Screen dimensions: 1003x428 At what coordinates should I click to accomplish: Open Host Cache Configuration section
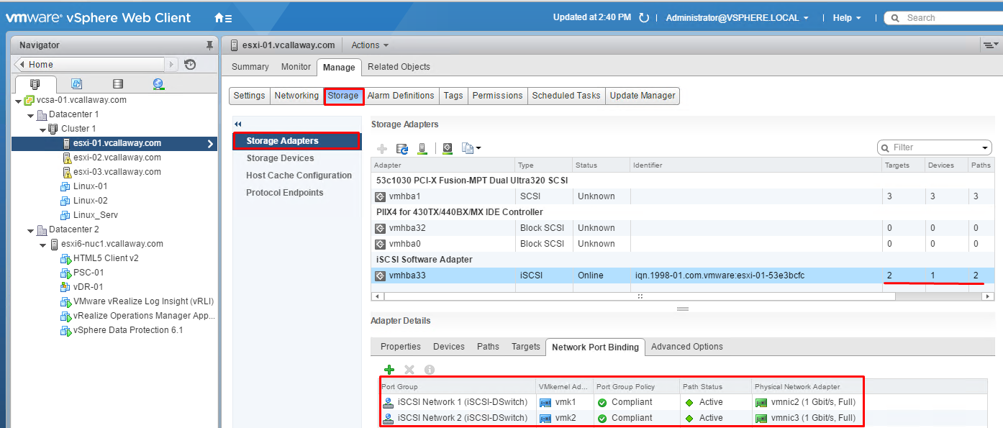299,176
